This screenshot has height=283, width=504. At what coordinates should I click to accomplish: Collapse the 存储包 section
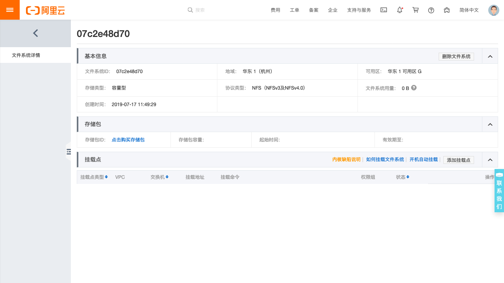tap(490, 124)
